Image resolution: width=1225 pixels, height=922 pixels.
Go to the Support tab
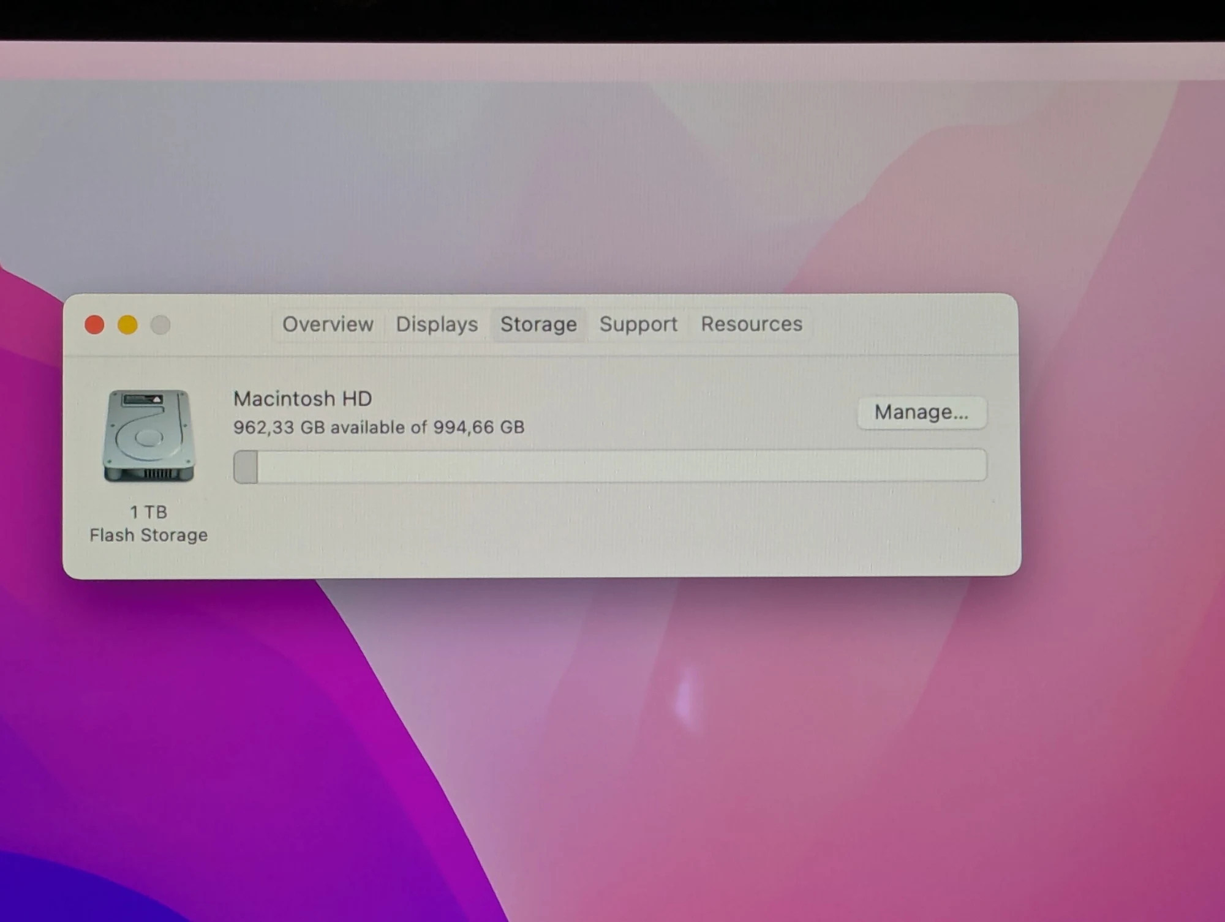coord(638,324)
